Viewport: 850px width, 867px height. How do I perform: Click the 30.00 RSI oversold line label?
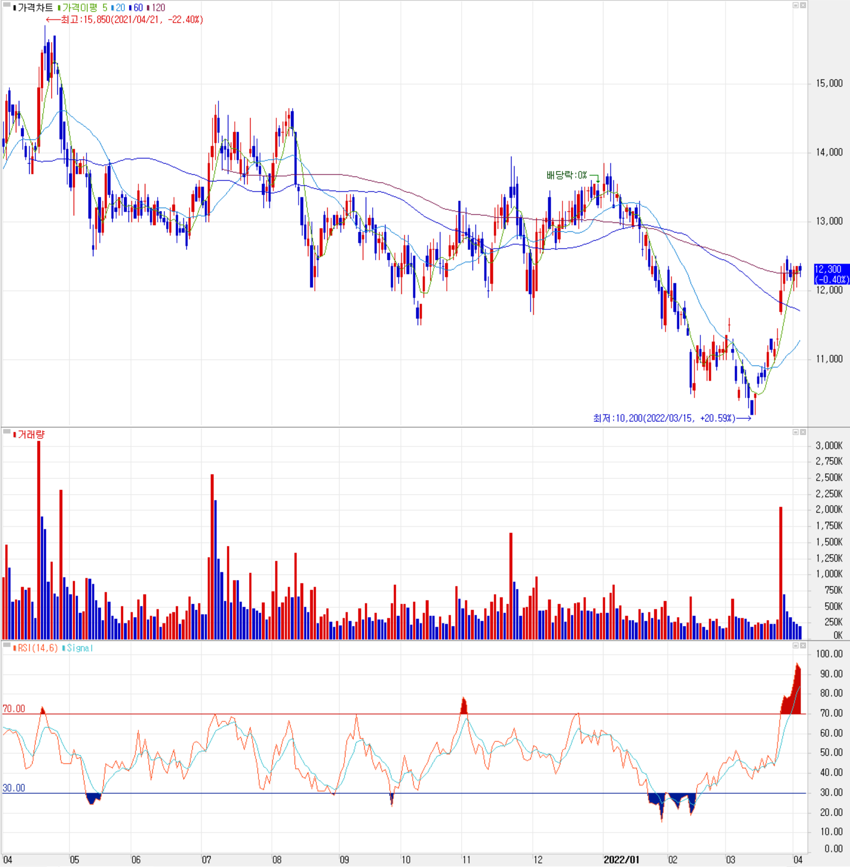pyautogui.click(x=14, y=788)
